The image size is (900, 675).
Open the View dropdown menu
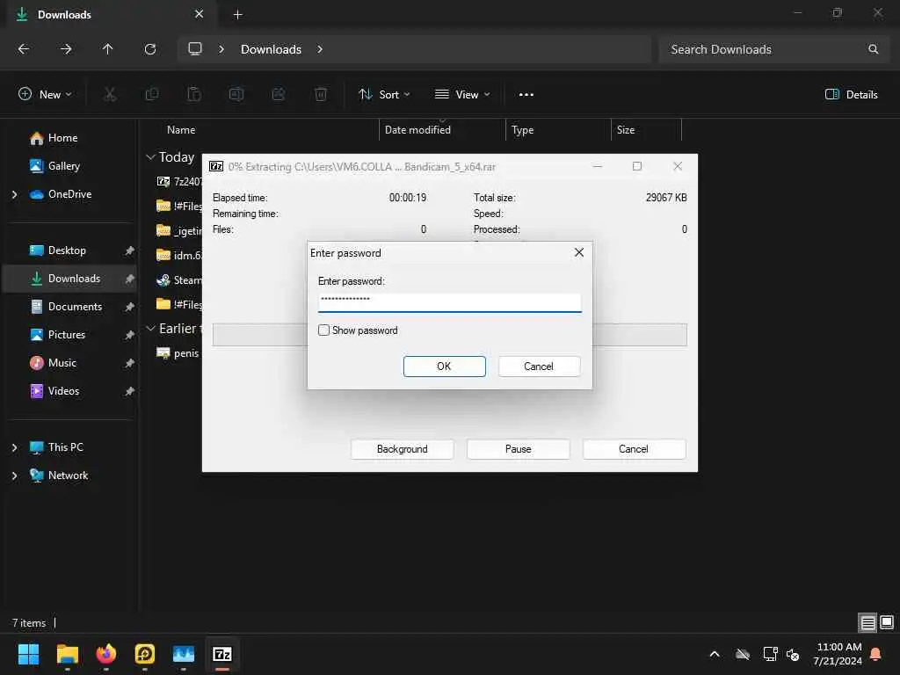pos(462,95)
